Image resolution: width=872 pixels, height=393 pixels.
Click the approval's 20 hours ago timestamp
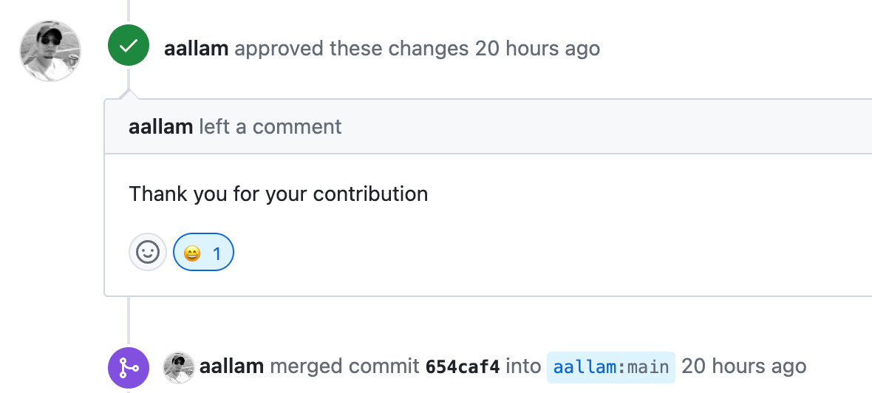(x=537, y=49)
